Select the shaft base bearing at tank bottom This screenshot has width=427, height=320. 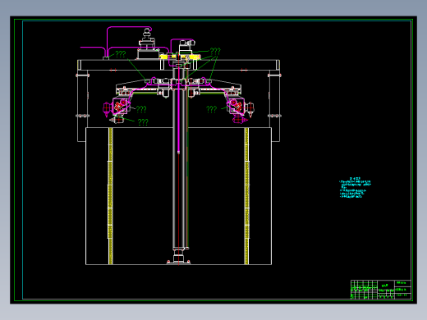pyautogui.click(x=179, y=257)
